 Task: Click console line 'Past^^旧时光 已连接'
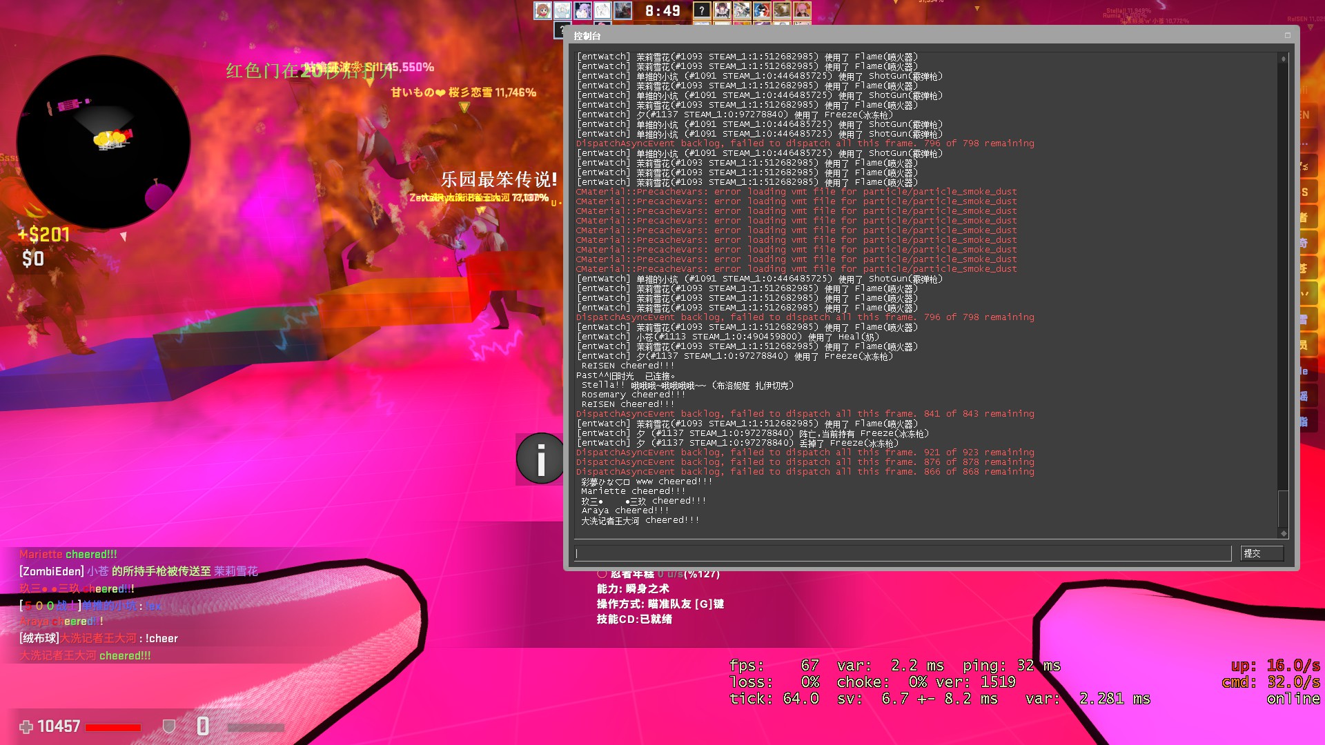[x=626, y=375]
